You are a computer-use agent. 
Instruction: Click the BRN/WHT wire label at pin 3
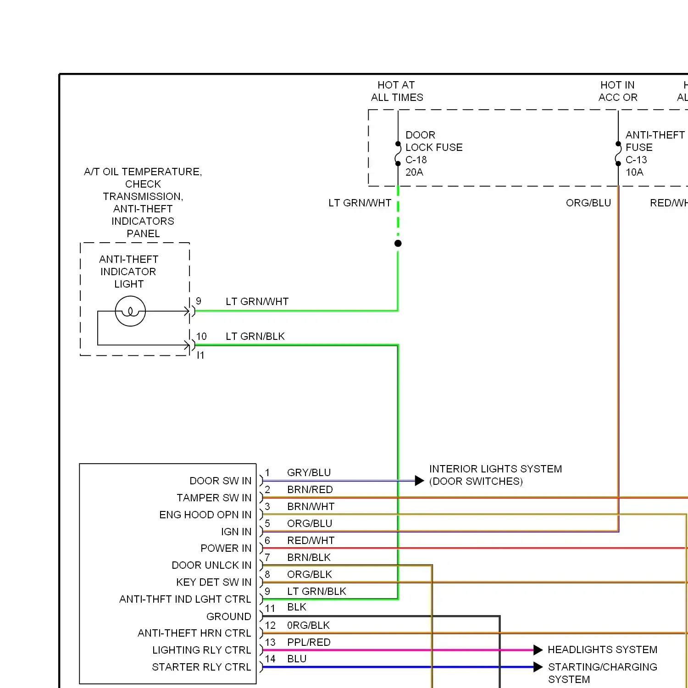(311, 506)
